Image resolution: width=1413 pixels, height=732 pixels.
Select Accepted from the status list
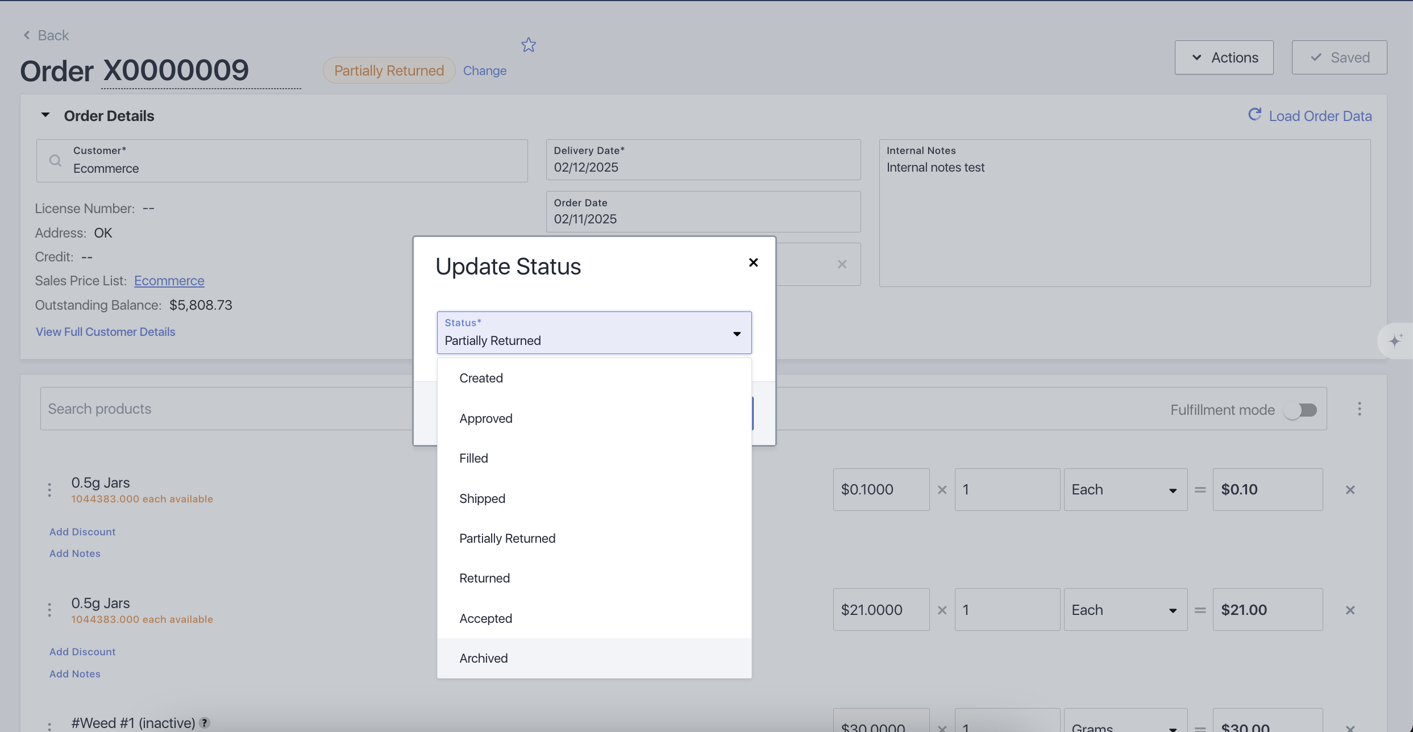tap(594, 619)
